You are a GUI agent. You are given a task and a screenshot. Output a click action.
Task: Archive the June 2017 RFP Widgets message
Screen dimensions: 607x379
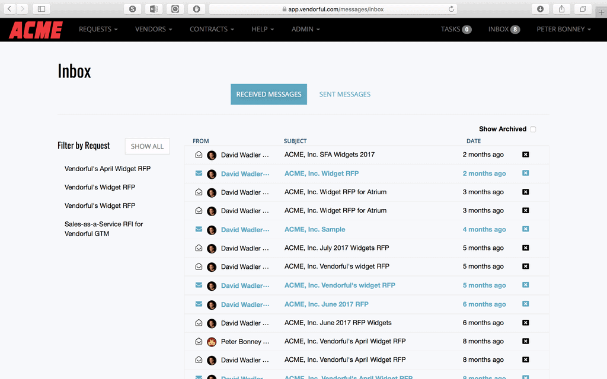(x=525, y=323)
